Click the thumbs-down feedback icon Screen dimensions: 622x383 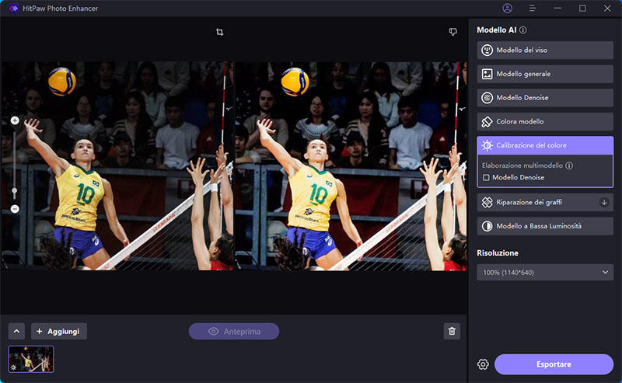point(453,32)
